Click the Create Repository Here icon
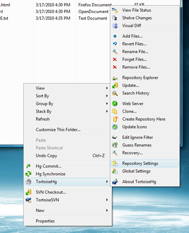 click(x=115, y=119)
